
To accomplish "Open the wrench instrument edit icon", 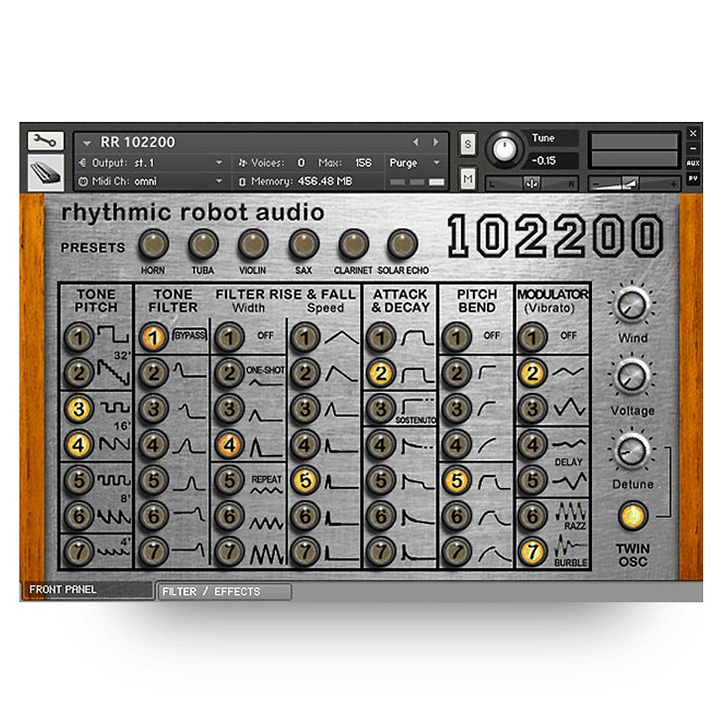I will coord(45,140).
